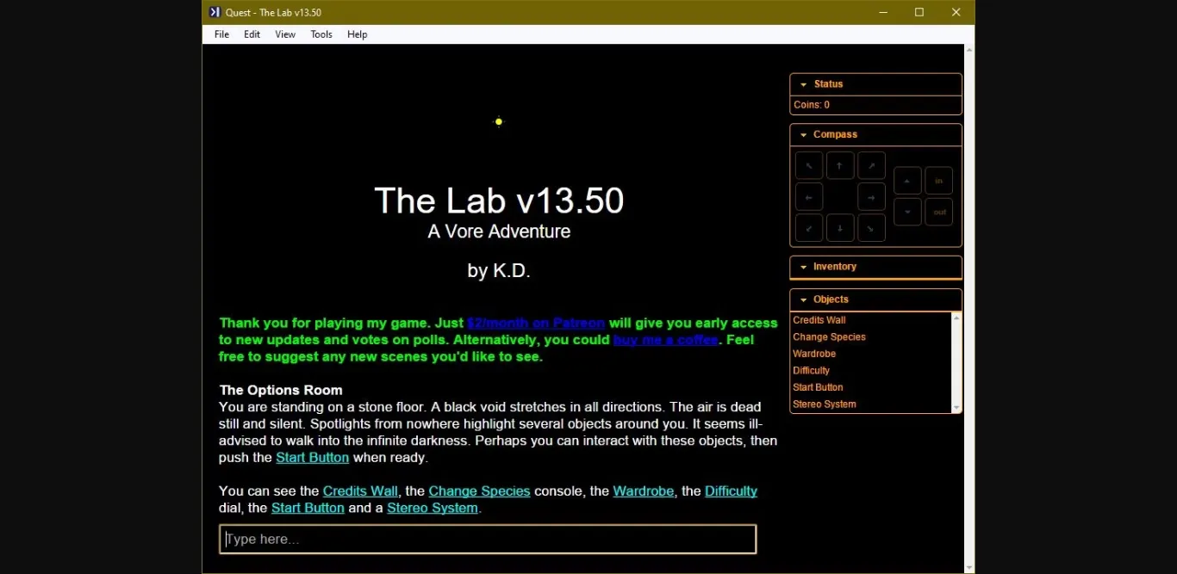The width and height of the screenshot is (1177, 574).
Task: Click the down movement arrow in the Compass
Action: click(906, 212)
